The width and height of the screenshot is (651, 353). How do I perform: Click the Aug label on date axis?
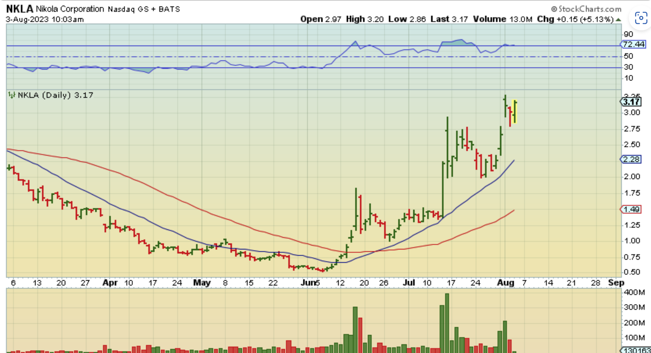(505, 283)
